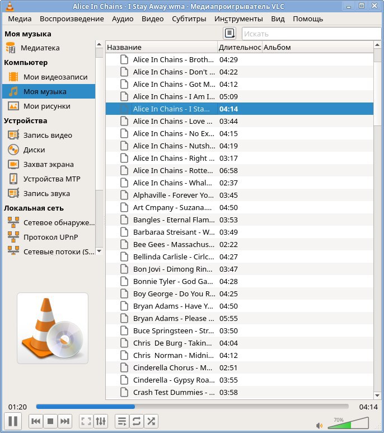The height and width of the screenshot is (433, 384).
Task: Open the Вид menu
Action: coord(278,19)
